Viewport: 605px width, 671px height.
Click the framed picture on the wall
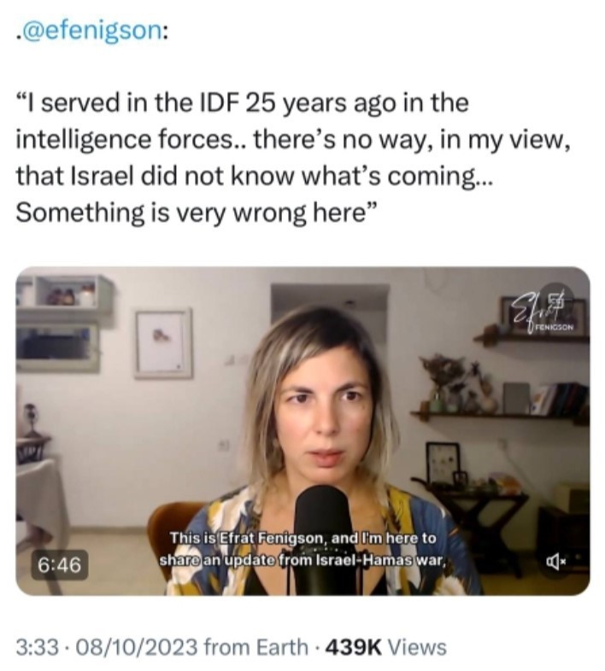coord(163,343)
